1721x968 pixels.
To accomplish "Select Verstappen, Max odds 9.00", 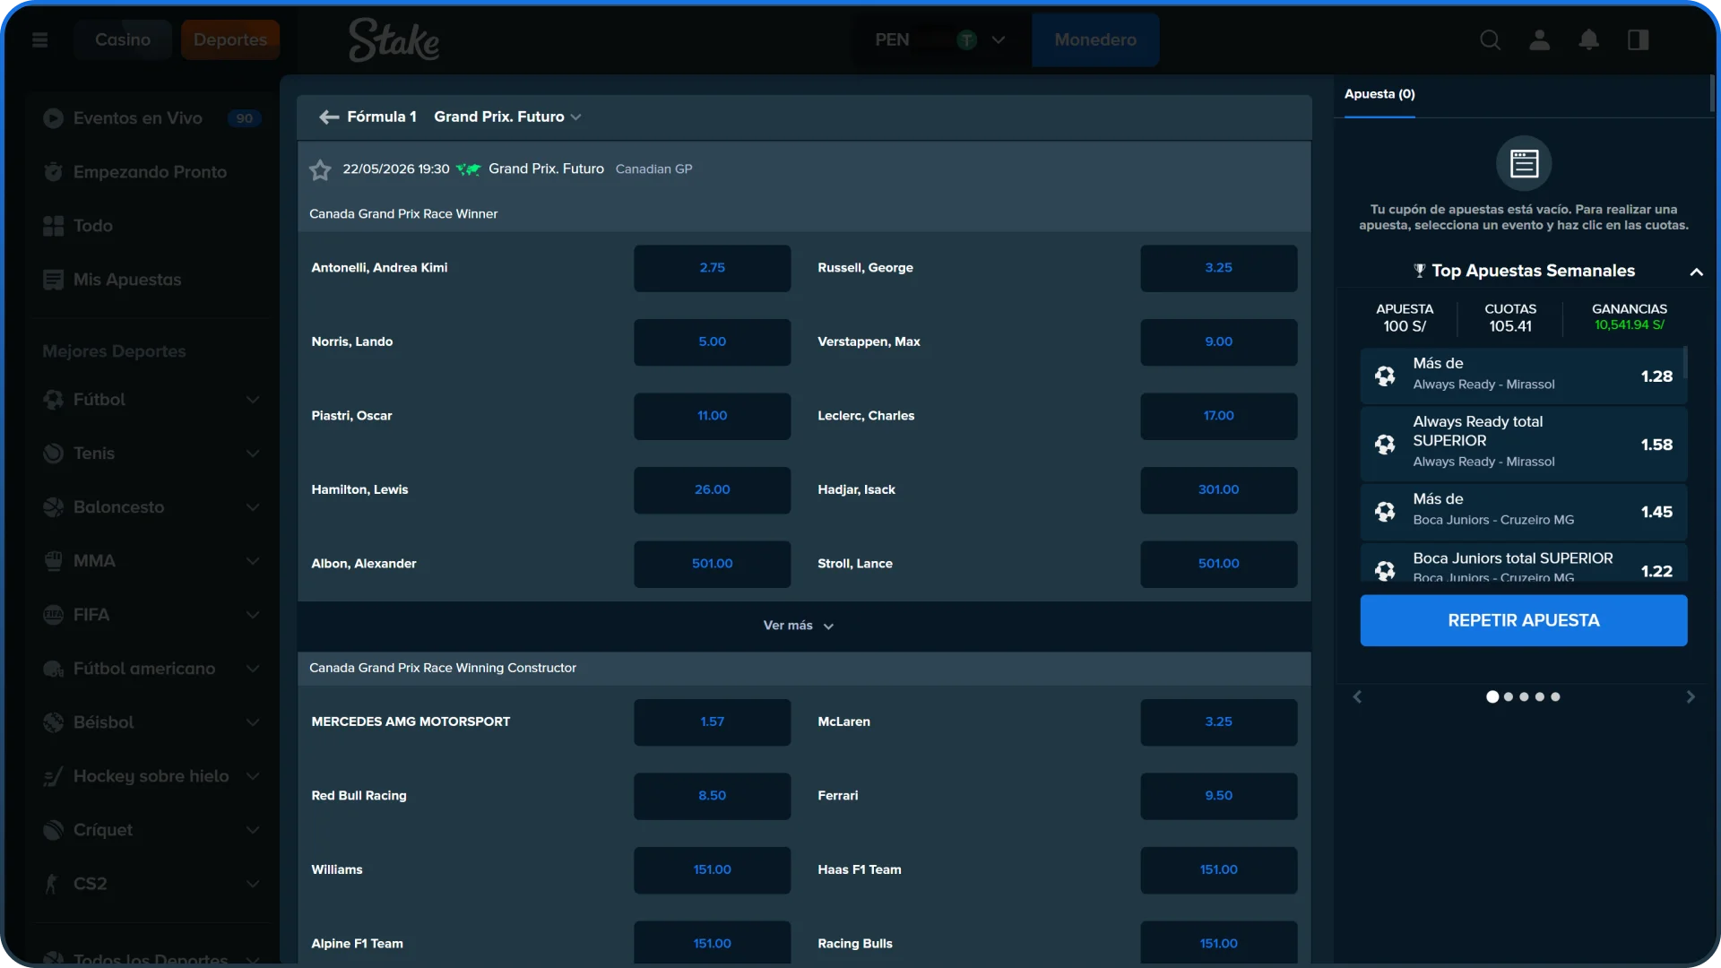I will (x=1218, y=342).
